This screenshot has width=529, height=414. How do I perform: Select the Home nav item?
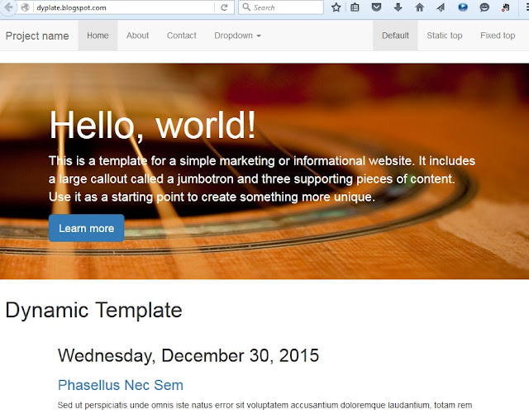98,36
